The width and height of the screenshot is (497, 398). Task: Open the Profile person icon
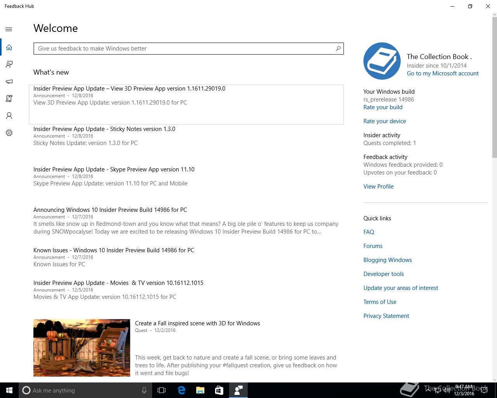click(x=9, y=116)
